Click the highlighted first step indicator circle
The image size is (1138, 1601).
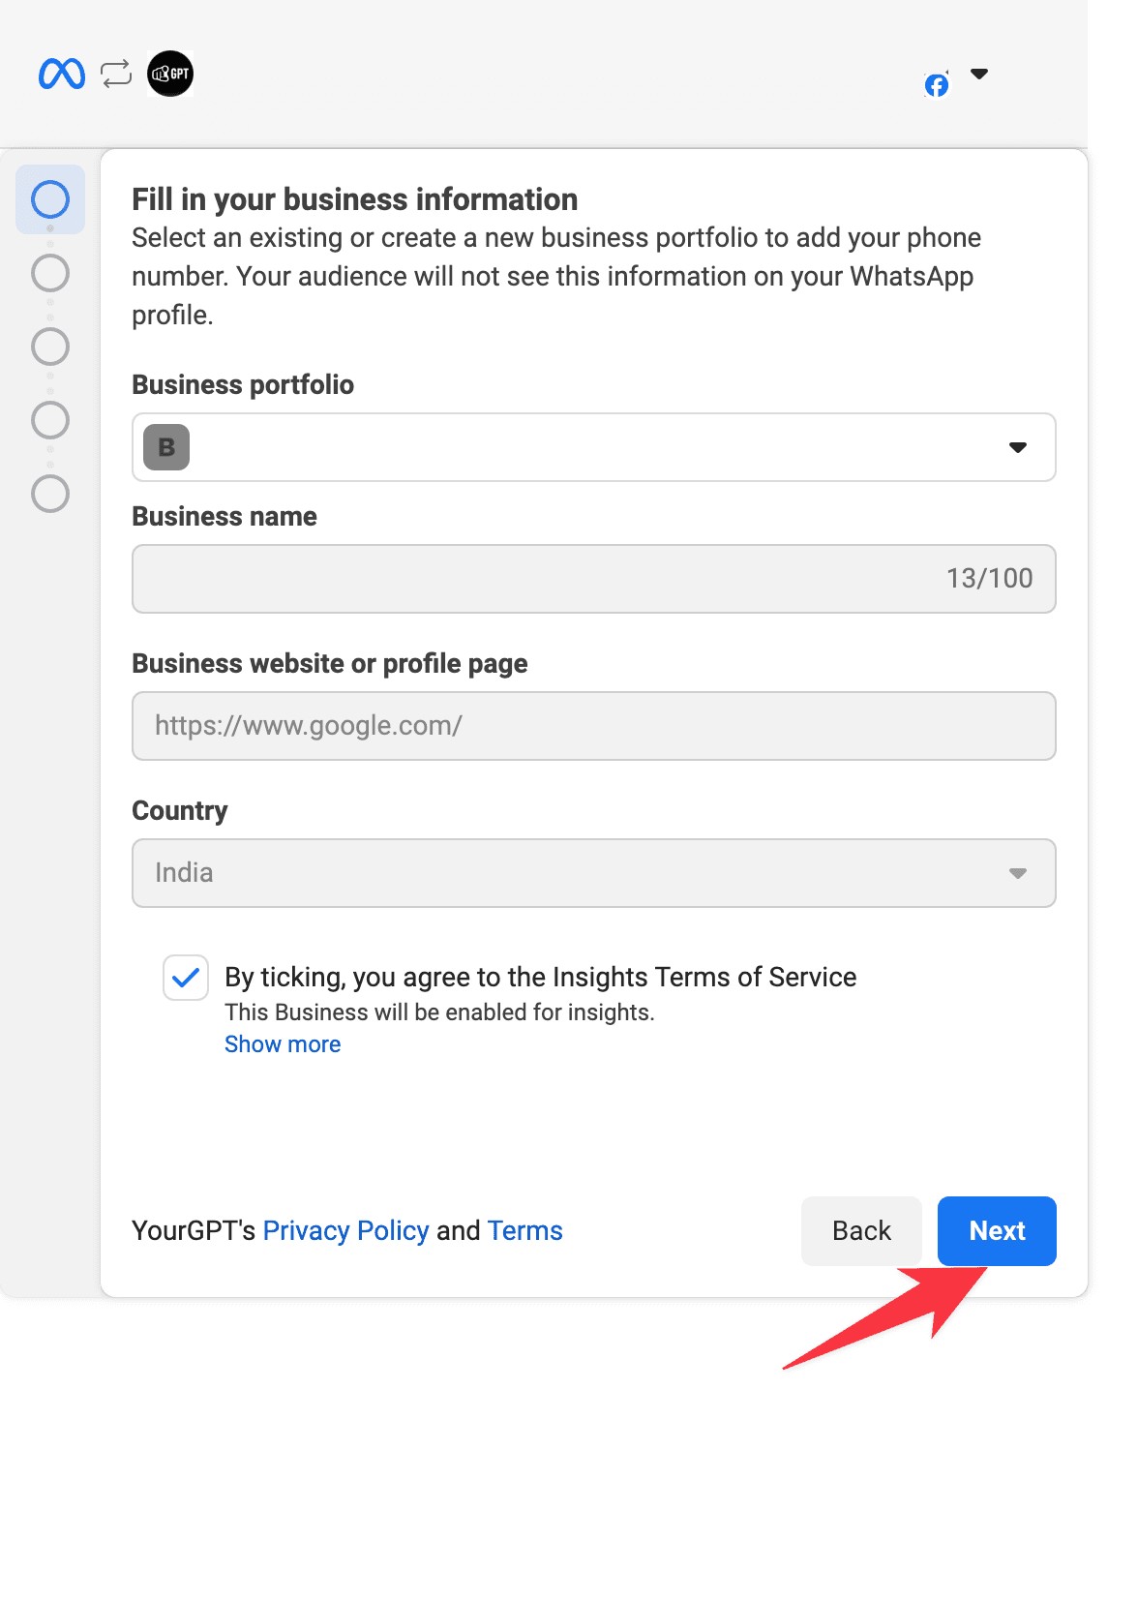click(x=49, y=198)
